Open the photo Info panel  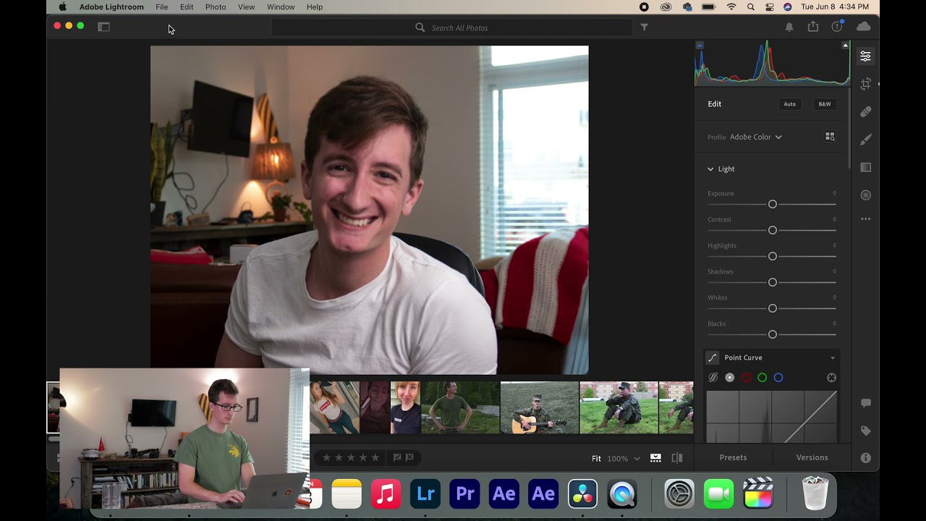tap(865, 457)
